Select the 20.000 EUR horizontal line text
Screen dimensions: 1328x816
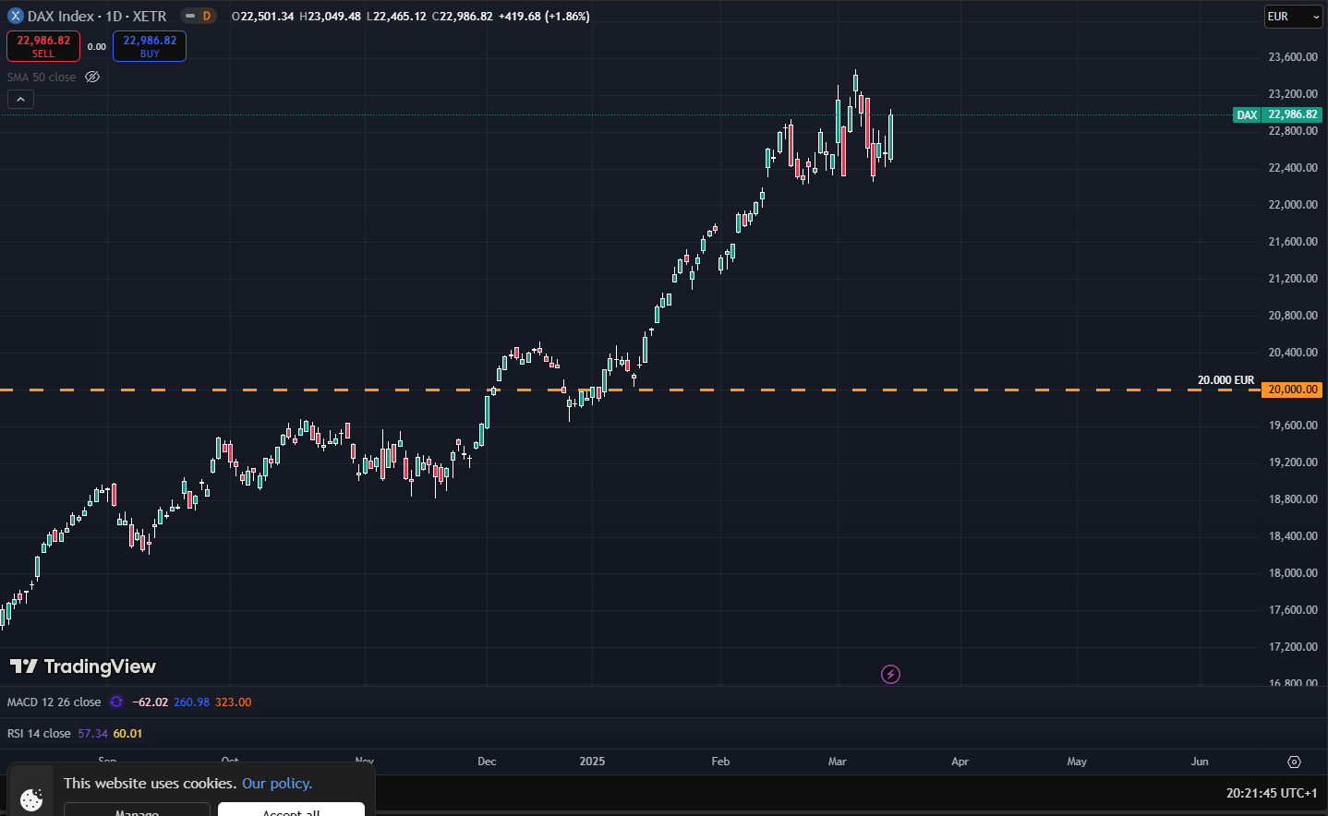click(x=1225, y=380)
